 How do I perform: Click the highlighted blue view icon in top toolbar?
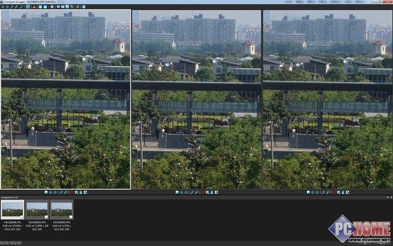point(28,7)
